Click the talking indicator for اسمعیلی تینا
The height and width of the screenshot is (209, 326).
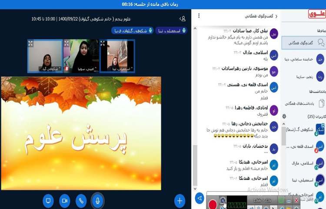[171, 31]
